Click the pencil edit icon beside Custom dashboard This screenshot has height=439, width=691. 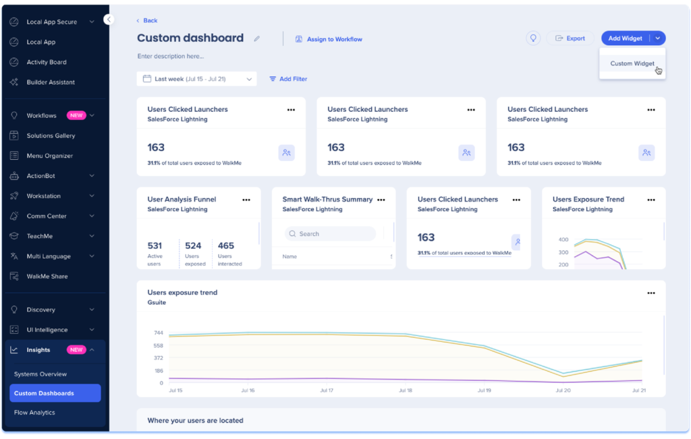pyautogui.click(x=256, y=39)
